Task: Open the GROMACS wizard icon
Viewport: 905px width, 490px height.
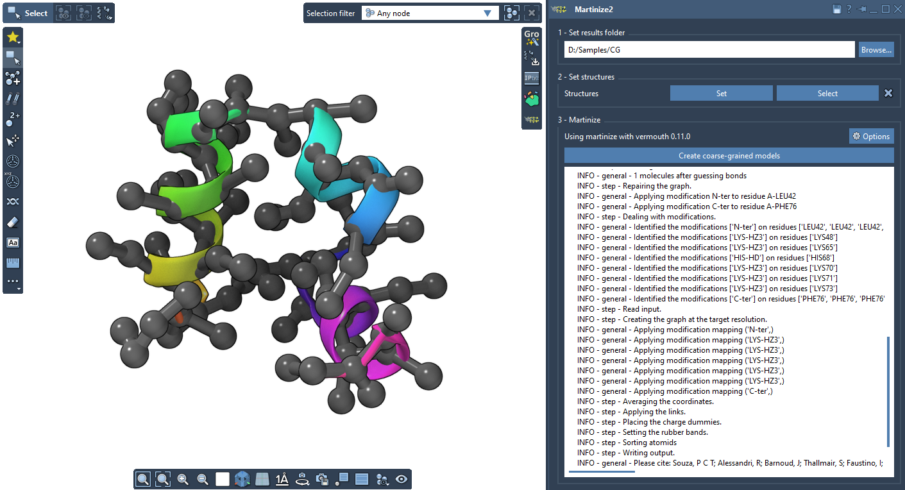Action: (531, 37)
